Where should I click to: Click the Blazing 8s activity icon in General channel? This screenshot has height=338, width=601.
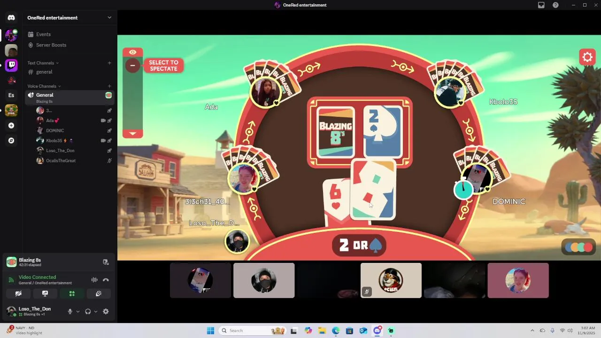tap(108, 95)
